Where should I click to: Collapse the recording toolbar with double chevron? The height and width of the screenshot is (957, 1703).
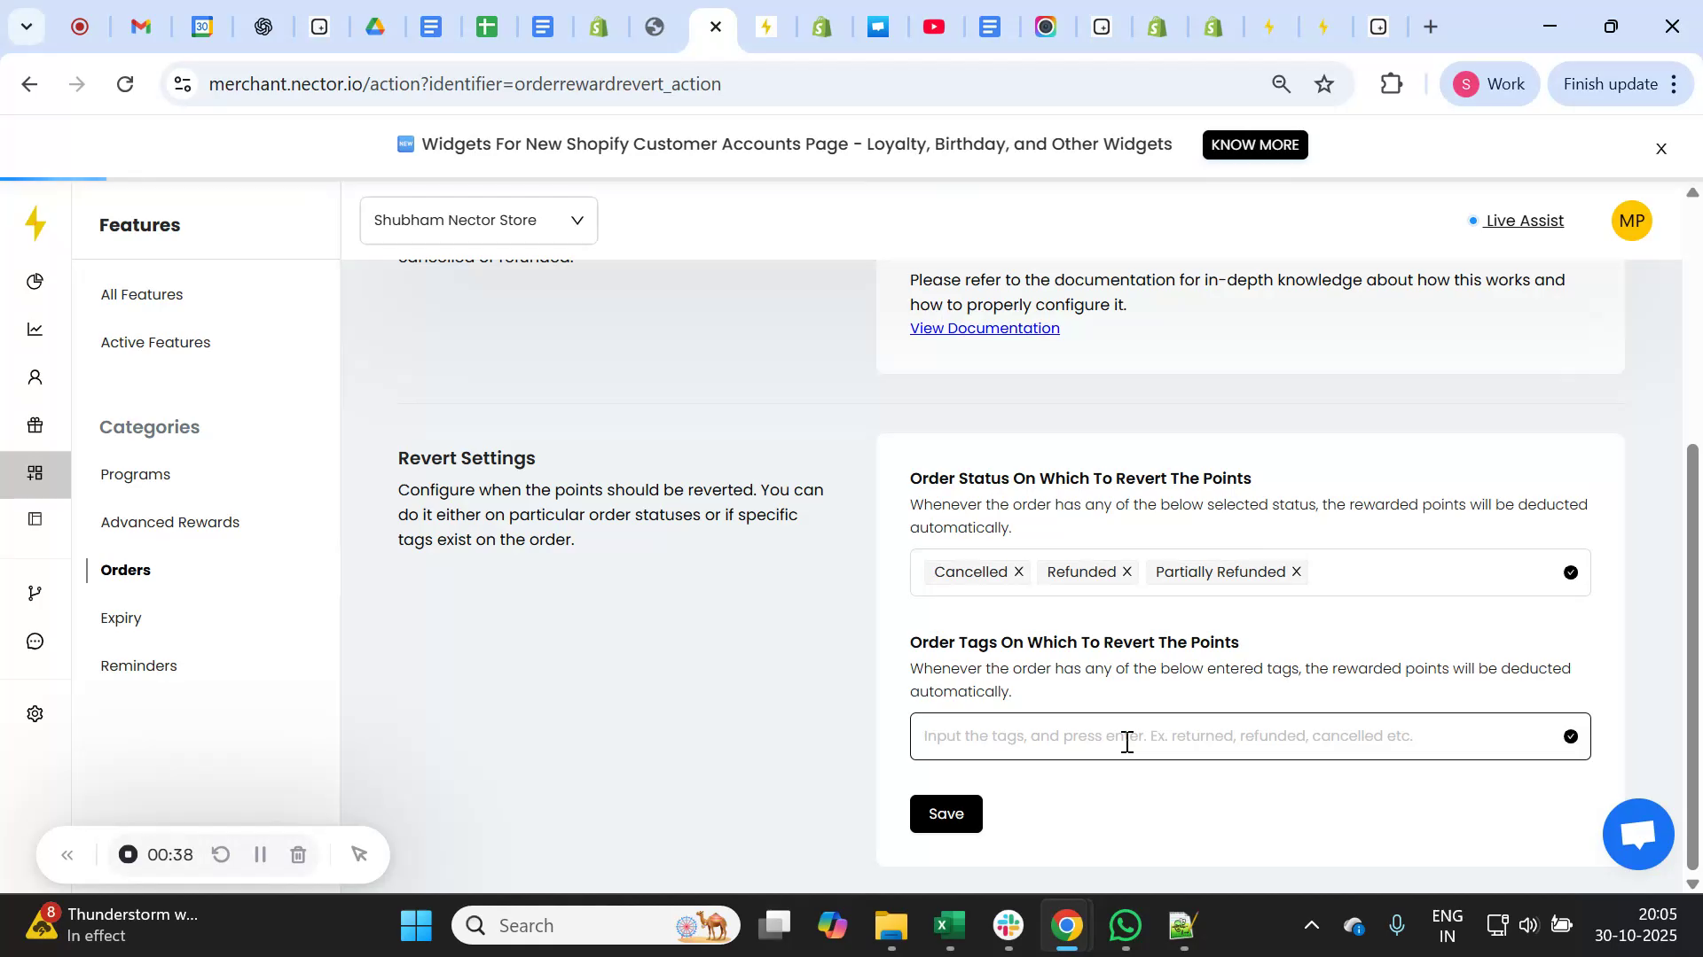(x=67, y=854)
